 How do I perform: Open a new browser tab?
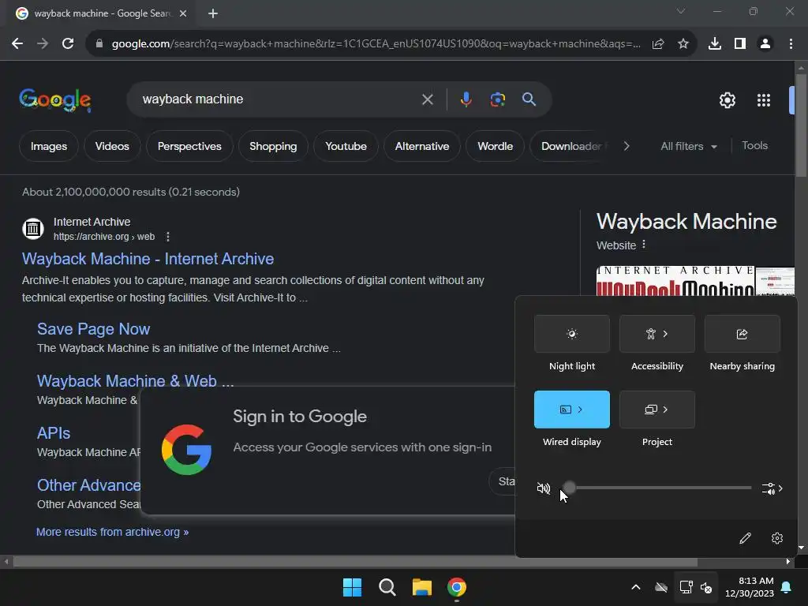(213, 13)
